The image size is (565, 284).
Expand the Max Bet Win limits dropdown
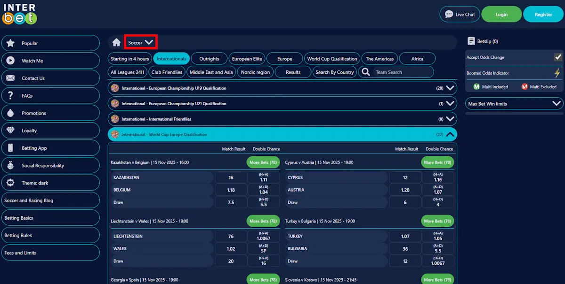pyautogui.click(x=557, y=103)
